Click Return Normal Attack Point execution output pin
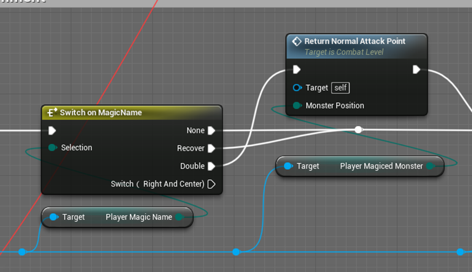This screenshot has height=272, width=472. (x=416, y=70)
